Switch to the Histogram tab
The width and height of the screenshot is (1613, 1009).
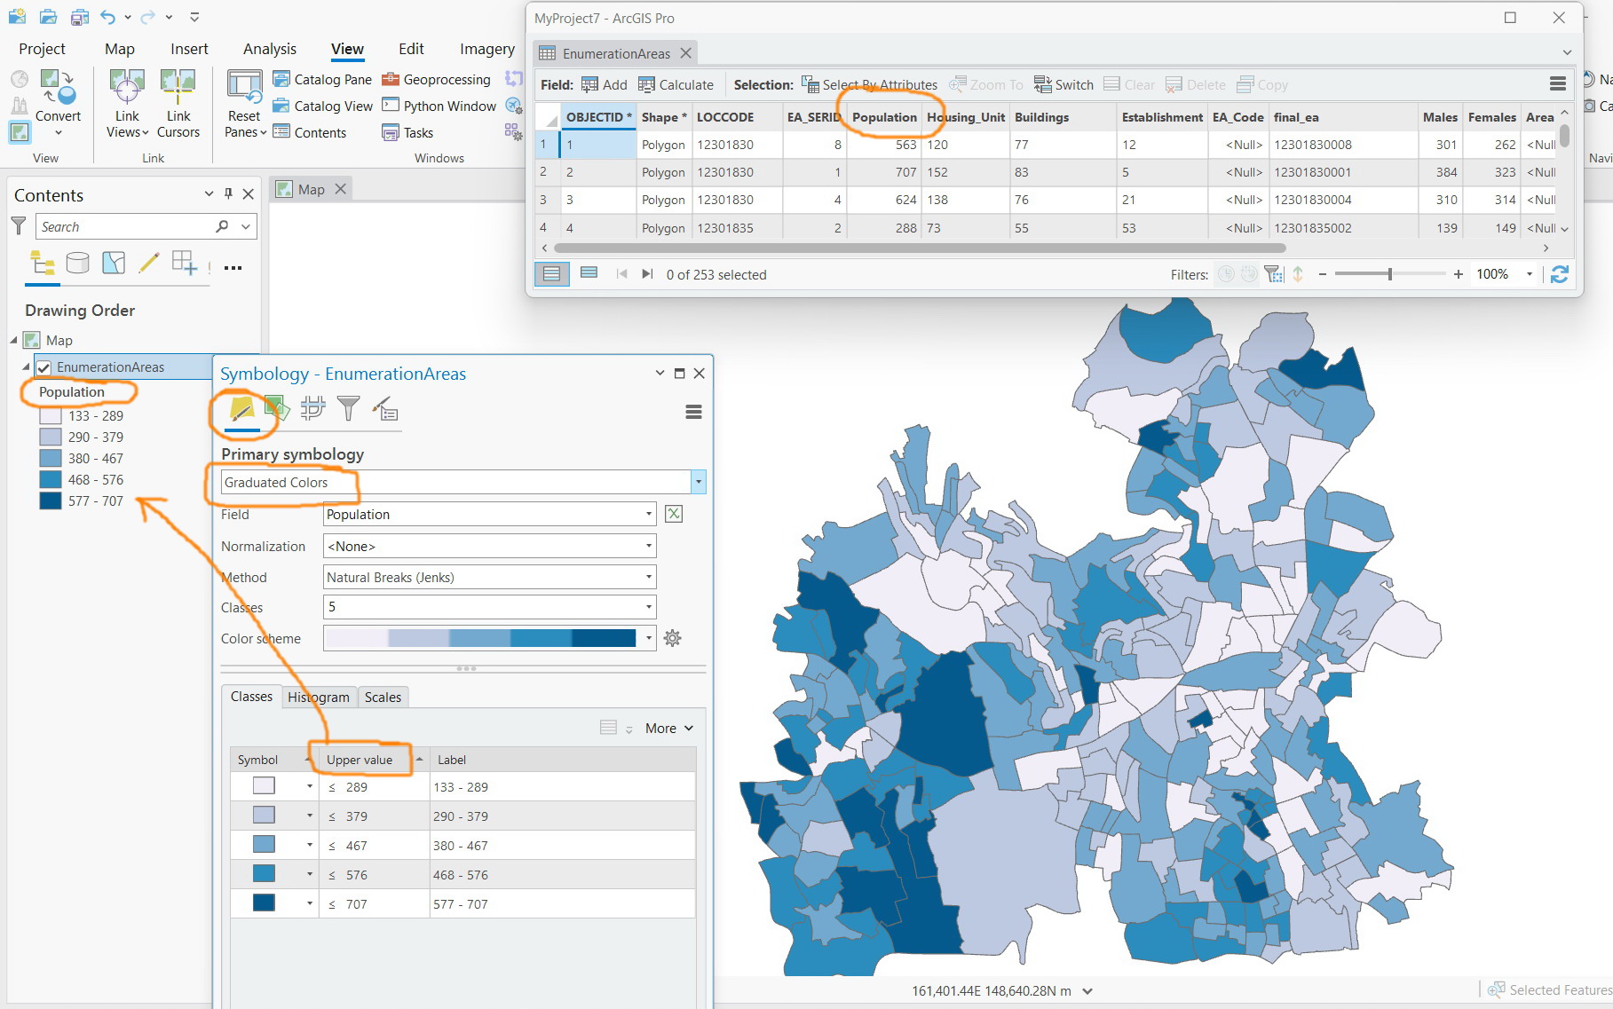tap(319, 698)
